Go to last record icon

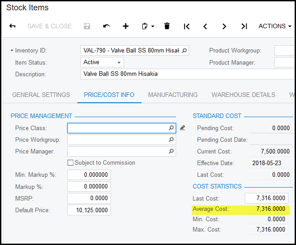(244, 26)
